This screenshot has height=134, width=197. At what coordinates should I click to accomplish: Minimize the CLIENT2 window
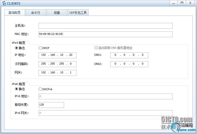[x=174, y=3]
